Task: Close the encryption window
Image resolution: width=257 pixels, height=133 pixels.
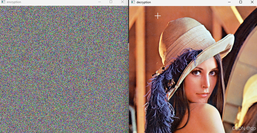Action: [122, 2]
